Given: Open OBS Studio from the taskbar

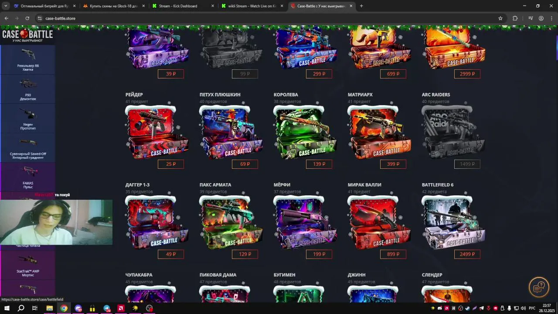Looking at the screenshot, I should tap(150, 308).
